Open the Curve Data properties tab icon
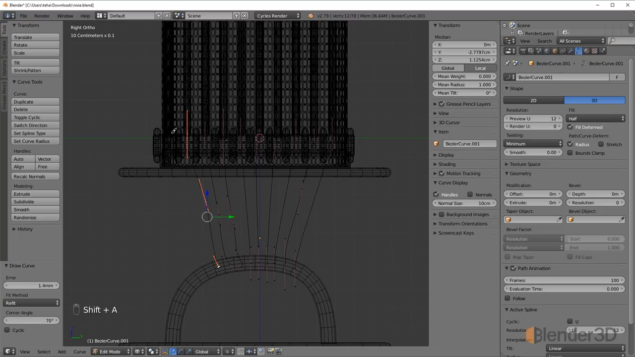 [578, 51]
